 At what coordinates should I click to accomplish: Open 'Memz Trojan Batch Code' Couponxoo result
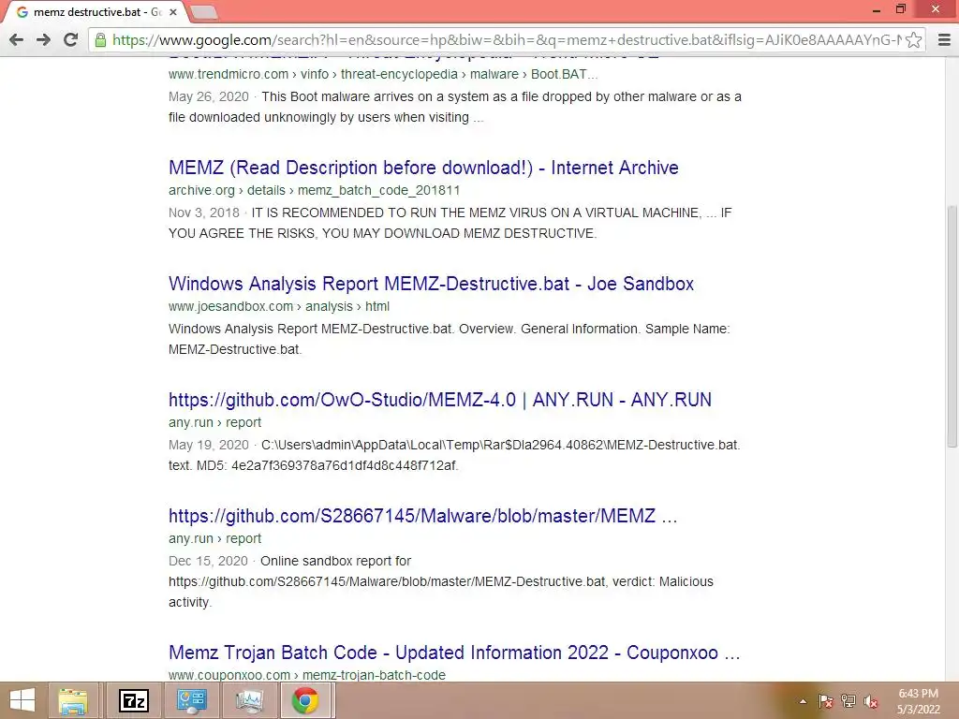point(454,653)
